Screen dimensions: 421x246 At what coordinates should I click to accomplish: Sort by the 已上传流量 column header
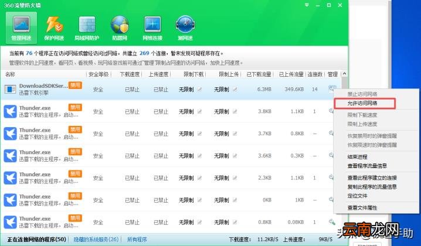(291, 74)
